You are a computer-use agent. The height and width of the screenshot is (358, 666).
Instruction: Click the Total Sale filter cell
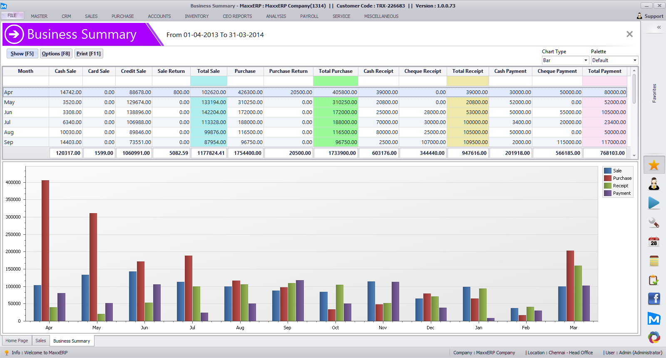[x=209, y=81]
